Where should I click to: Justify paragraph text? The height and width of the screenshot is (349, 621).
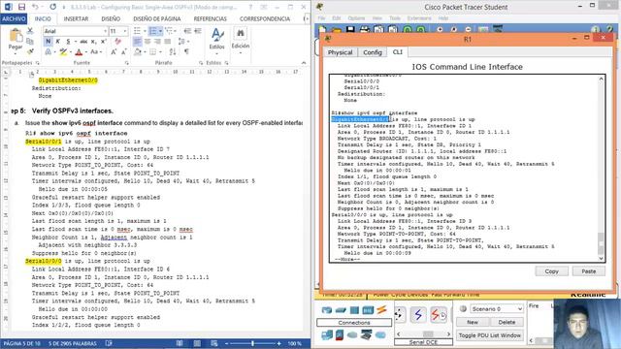pos(168,41)
